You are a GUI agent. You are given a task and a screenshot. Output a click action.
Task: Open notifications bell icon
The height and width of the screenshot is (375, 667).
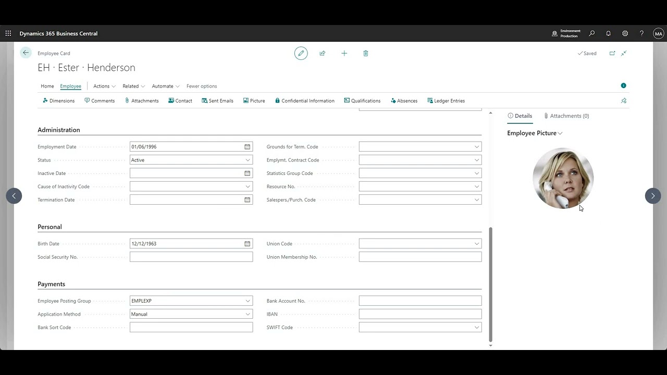pyautogui.click(x=608, y=33)
